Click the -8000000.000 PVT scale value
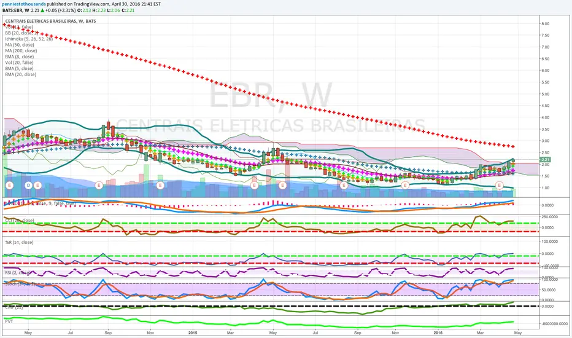This screenshot has height=338, width=572. pyautogui.click(x=554, y=324)
